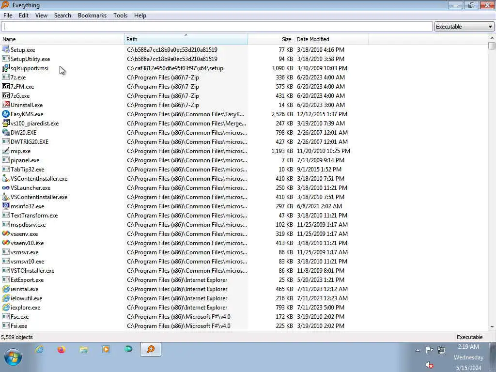Click the network tray icon

pyautogui.click(x=441, y=350)
